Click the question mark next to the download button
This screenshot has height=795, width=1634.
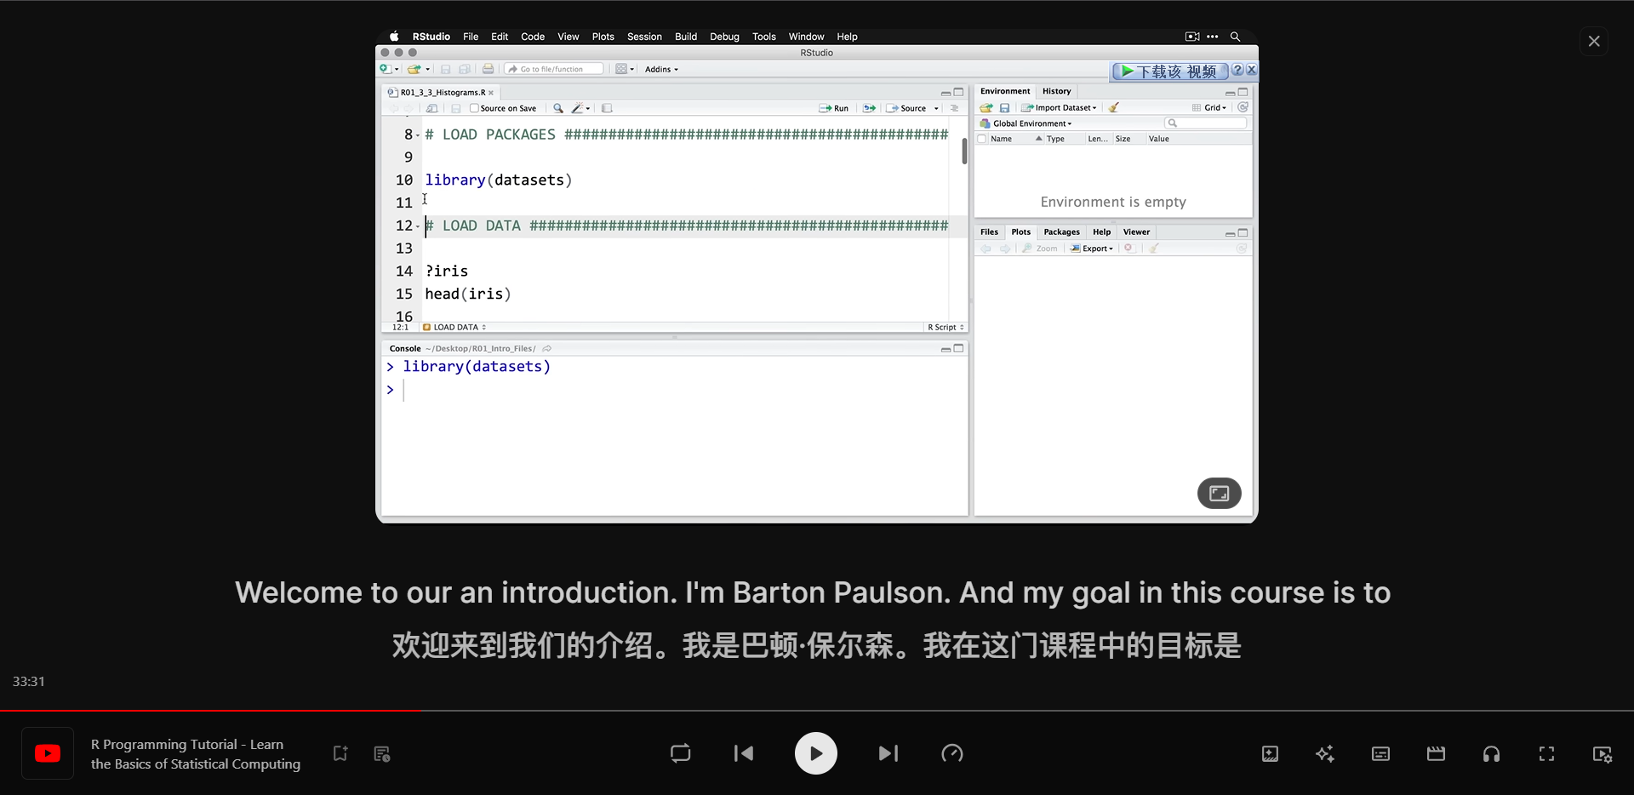1238,71
